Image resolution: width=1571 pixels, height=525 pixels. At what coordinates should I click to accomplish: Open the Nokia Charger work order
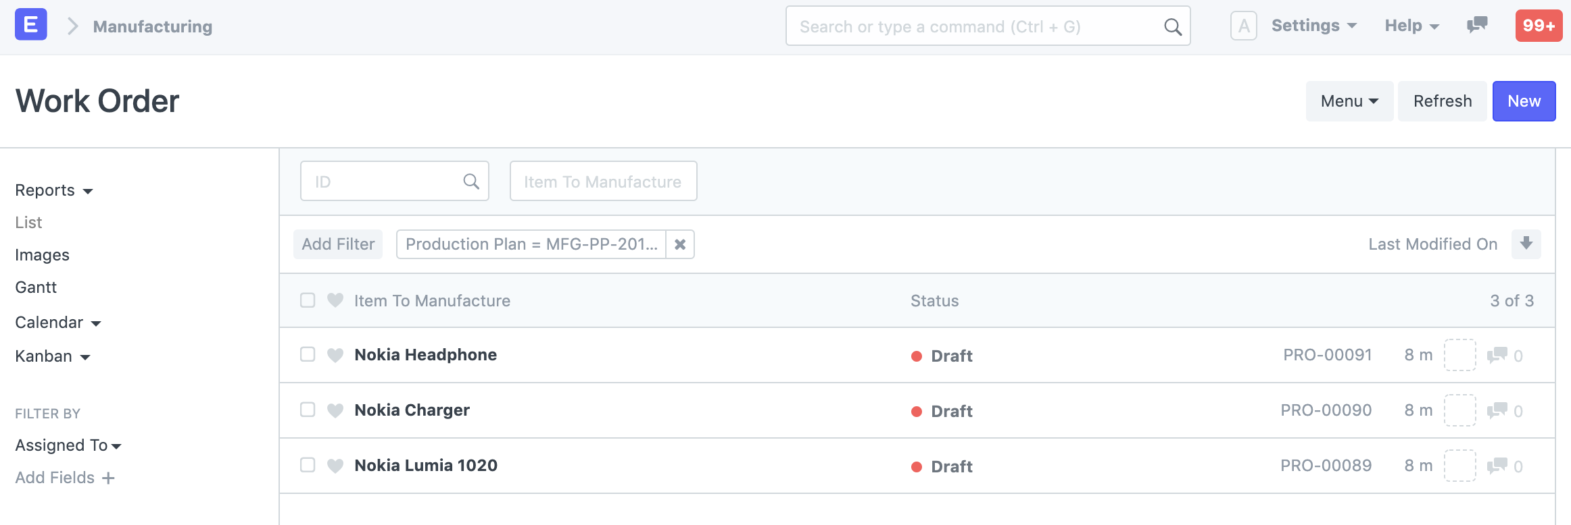pyautogui.click(x=412, y=410)
